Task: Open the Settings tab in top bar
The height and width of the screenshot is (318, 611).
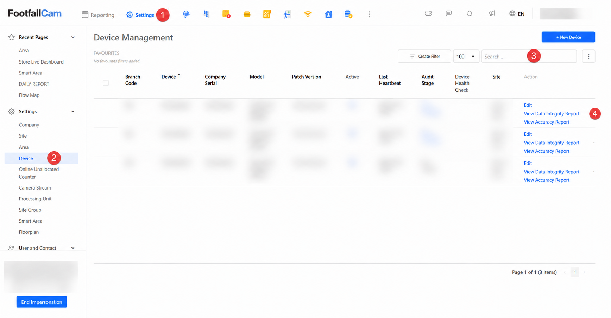Action: [140, 15]
